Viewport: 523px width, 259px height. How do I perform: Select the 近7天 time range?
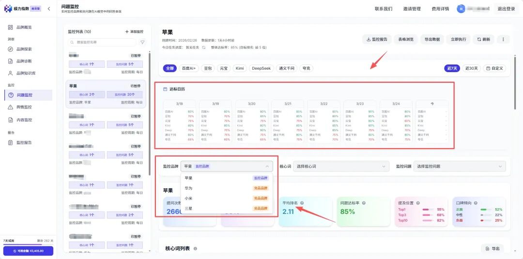(452, 68)
